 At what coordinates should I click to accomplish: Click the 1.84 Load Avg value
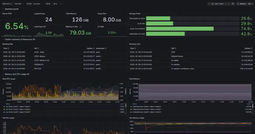coord(49,33)
